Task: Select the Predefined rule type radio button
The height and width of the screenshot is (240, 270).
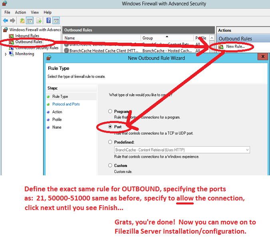Action: point(110,142)
